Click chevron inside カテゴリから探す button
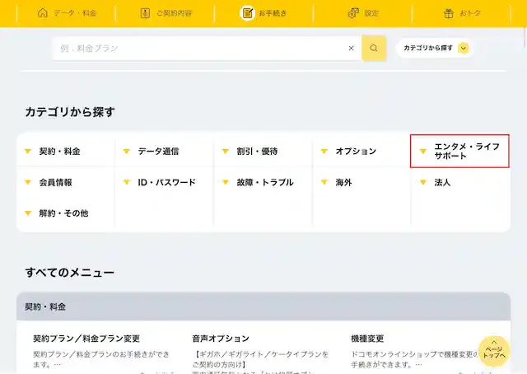Image resolution: width=527 pixels, height=374 pixels. click(x=464, y=48)
